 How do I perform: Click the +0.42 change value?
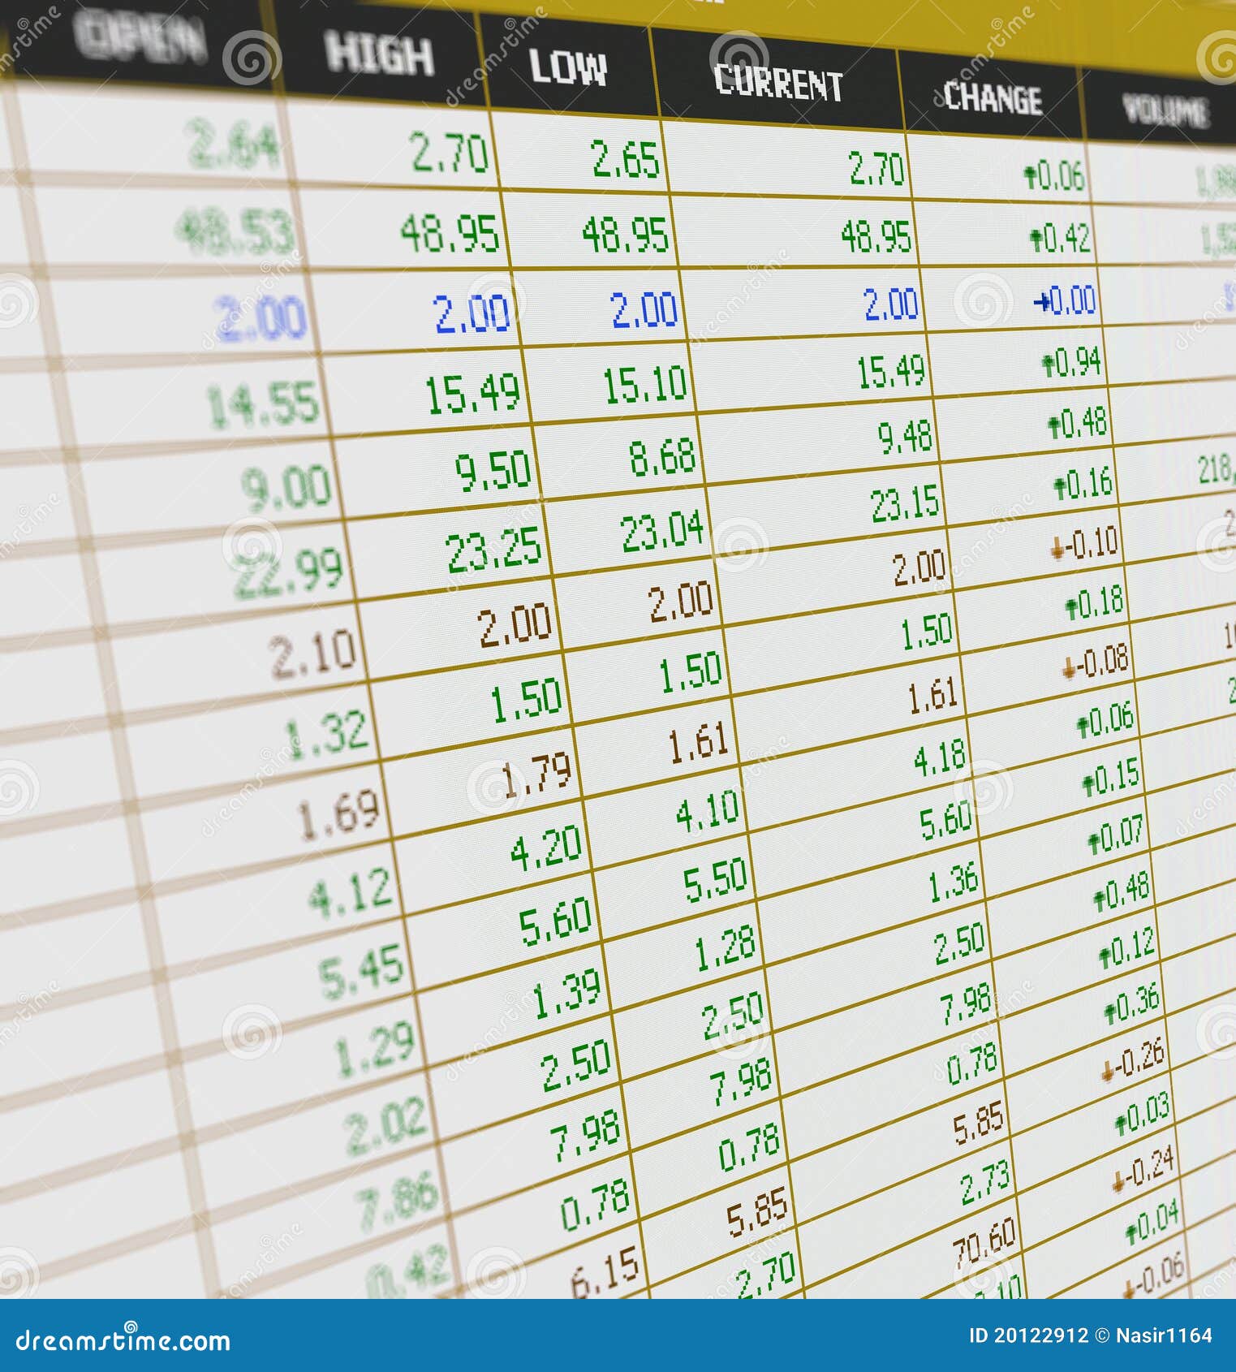[1060, 239]
